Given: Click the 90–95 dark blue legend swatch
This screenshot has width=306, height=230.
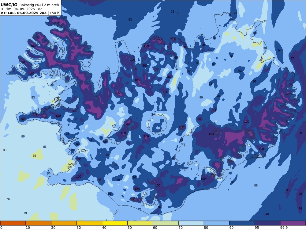Looking at the screenshot, I should click(242, 223).
